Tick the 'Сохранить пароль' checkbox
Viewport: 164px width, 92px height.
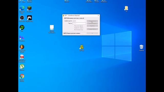pyautogui.click(x=73, y=28)
